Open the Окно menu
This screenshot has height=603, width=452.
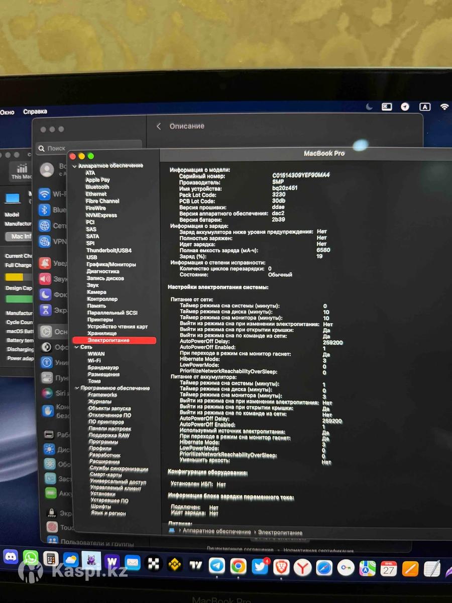[x=7, y=112]
